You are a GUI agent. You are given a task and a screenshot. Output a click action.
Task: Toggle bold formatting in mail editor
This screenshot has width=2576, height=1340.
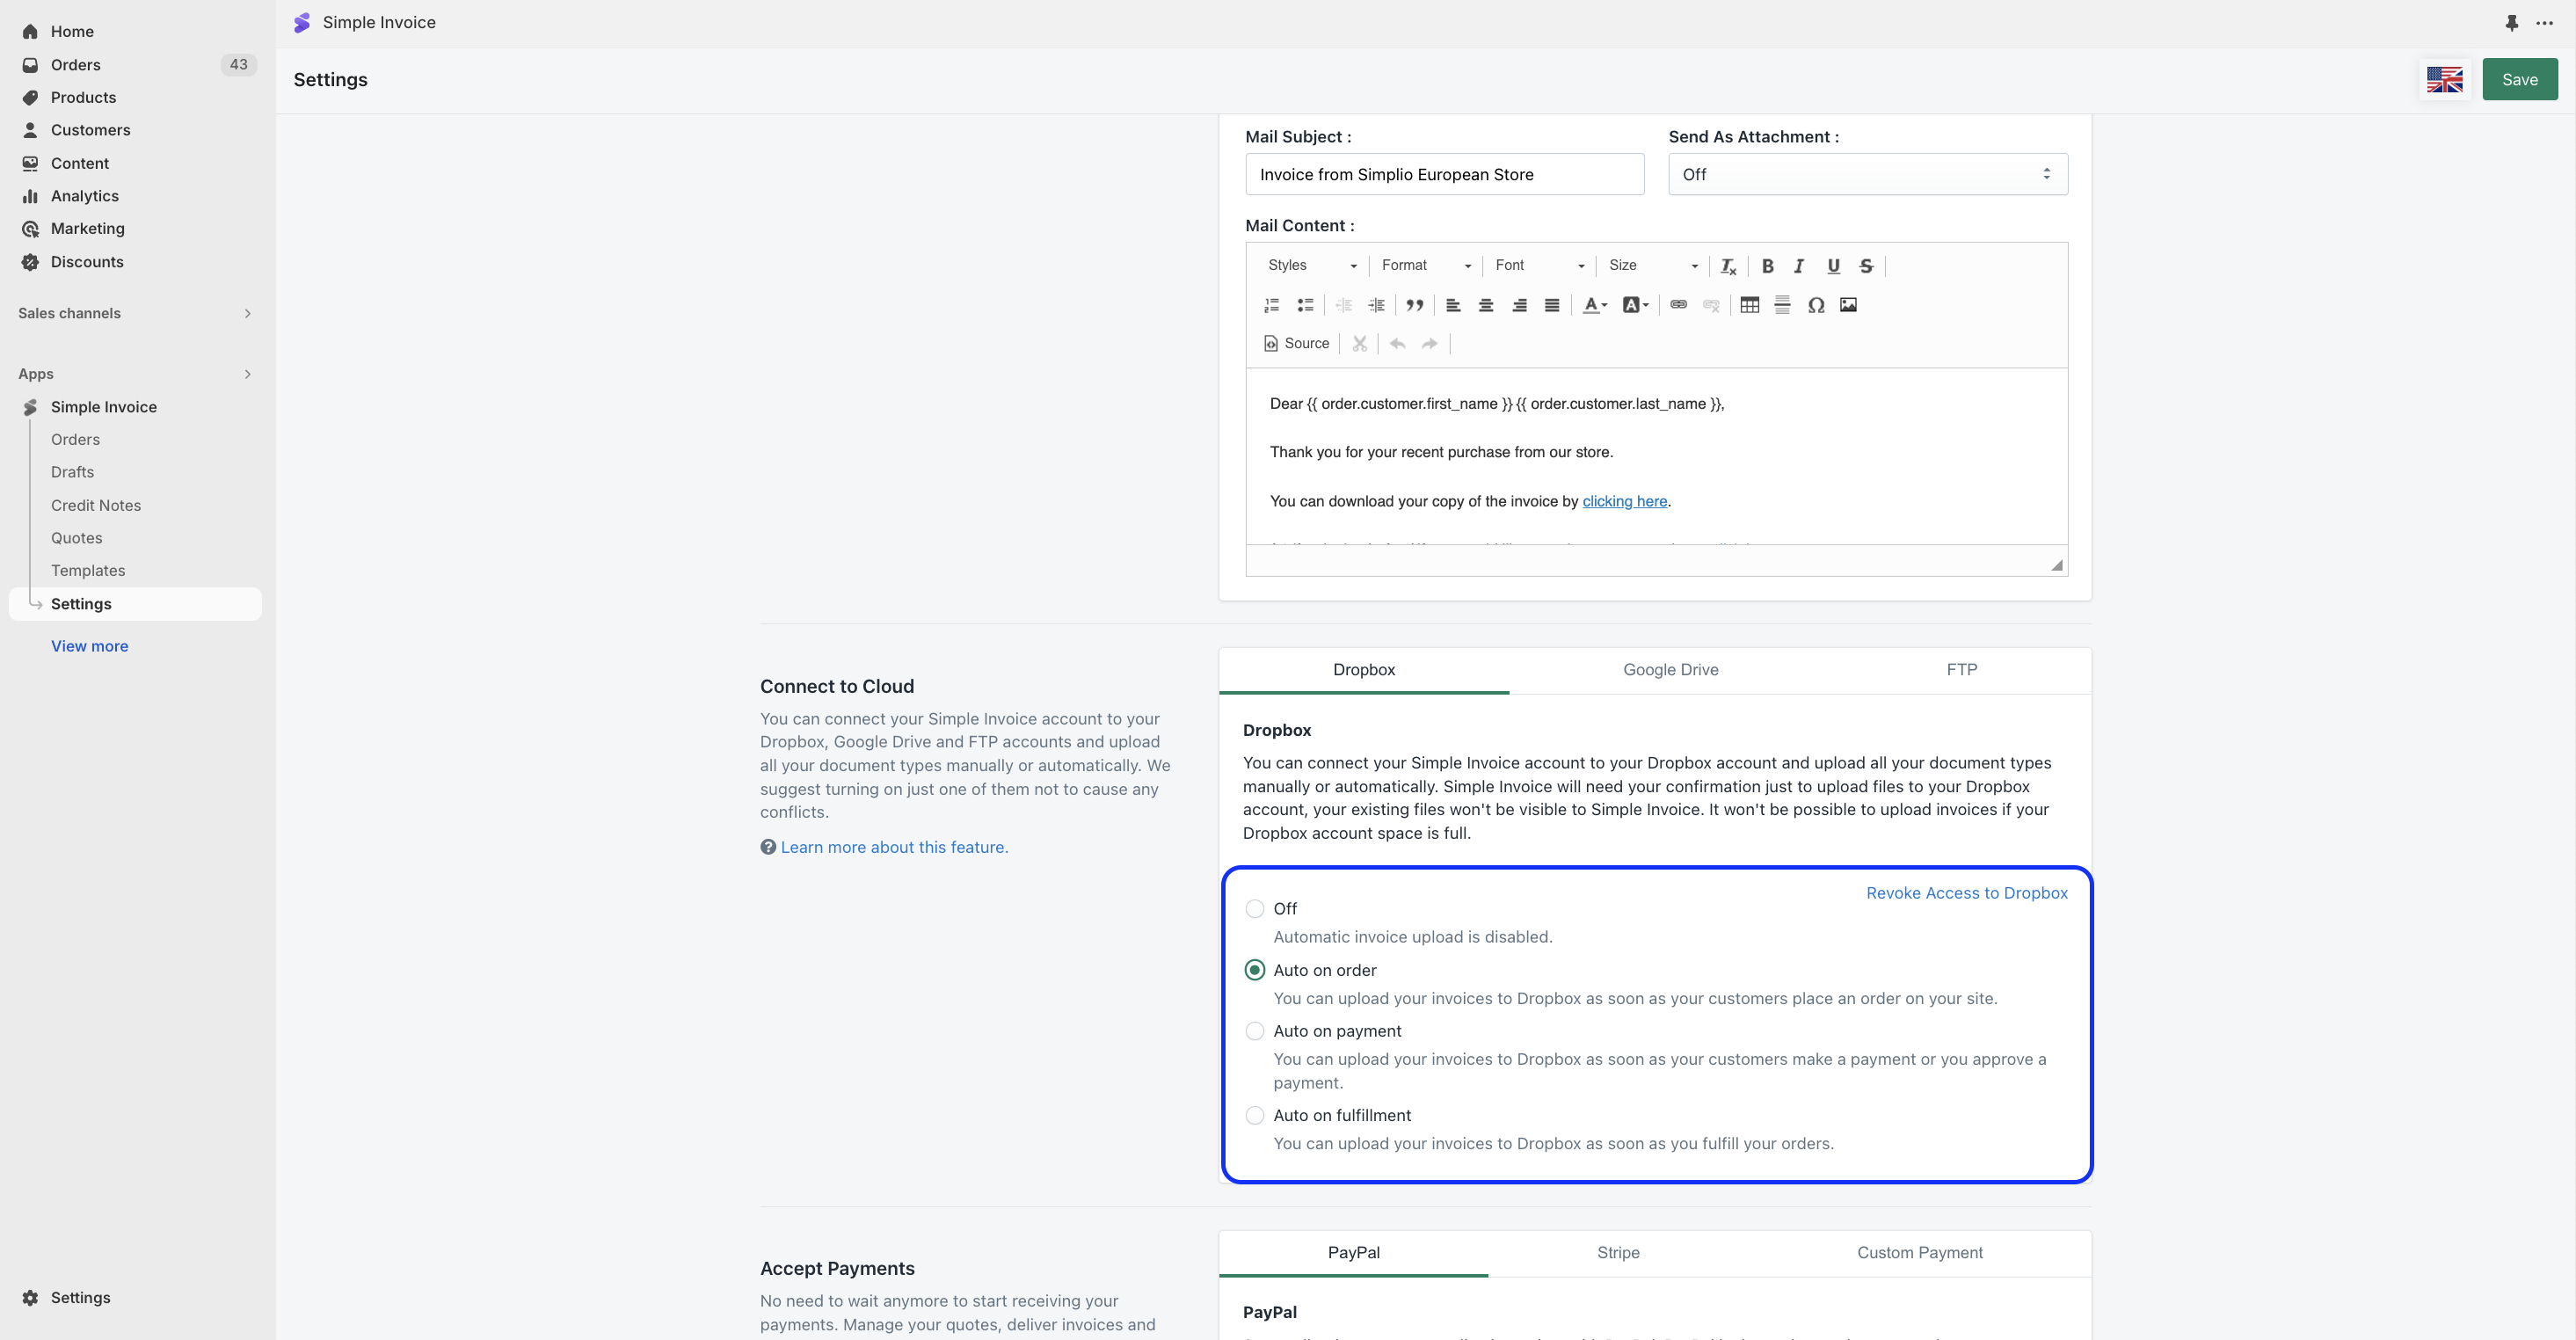(x=1767, y=266)
